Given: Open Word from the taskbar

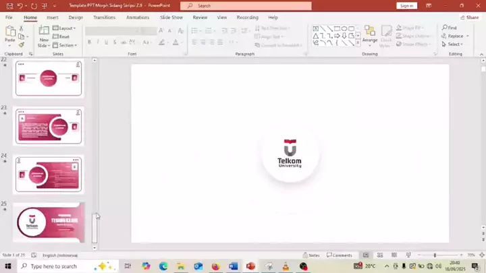Looking at the screenshot, I should point(233,266).
